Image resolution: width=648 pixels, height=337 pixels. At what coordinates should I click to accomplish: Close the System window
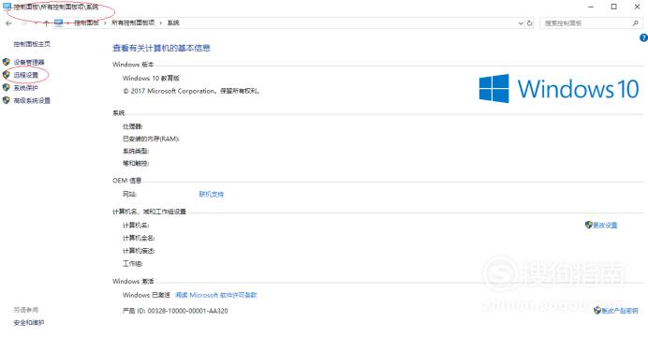[638, 7]
